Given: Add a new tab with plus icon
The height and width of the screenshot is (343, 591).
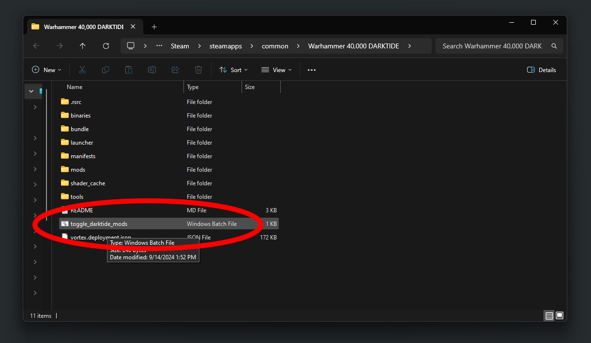Looking at the screenshot, I should (154, 27).
